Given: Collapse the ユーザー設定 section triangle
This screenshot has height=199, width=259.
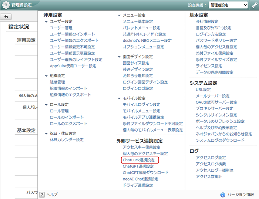Looking at the screenshot, I should (46, 21).
